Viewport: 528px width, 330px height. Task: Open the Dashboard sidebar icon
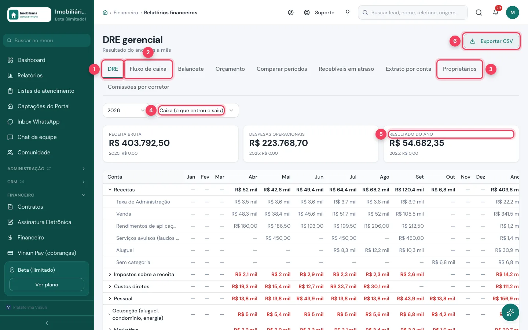pyautogui.click(x=10, y=60)
